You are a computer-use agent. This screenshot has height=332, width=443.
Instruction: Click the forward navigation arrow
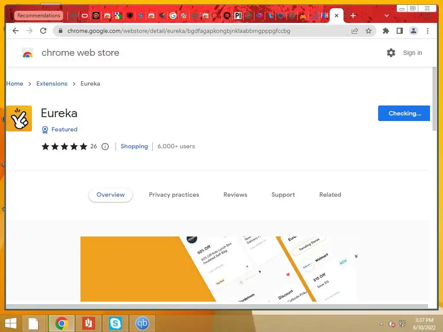29,31
